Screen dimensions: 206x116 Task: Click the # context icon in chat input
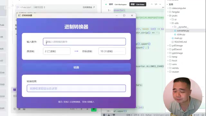click(19, 109)
